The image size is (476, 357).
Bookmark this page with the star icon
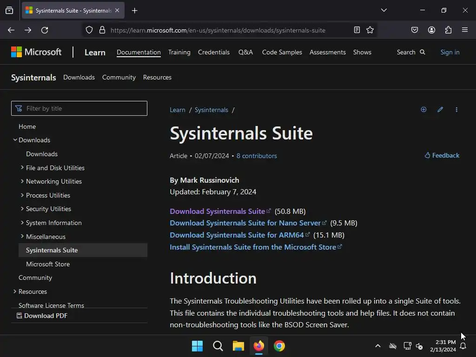pyautogui.click(x=370, y=30)
